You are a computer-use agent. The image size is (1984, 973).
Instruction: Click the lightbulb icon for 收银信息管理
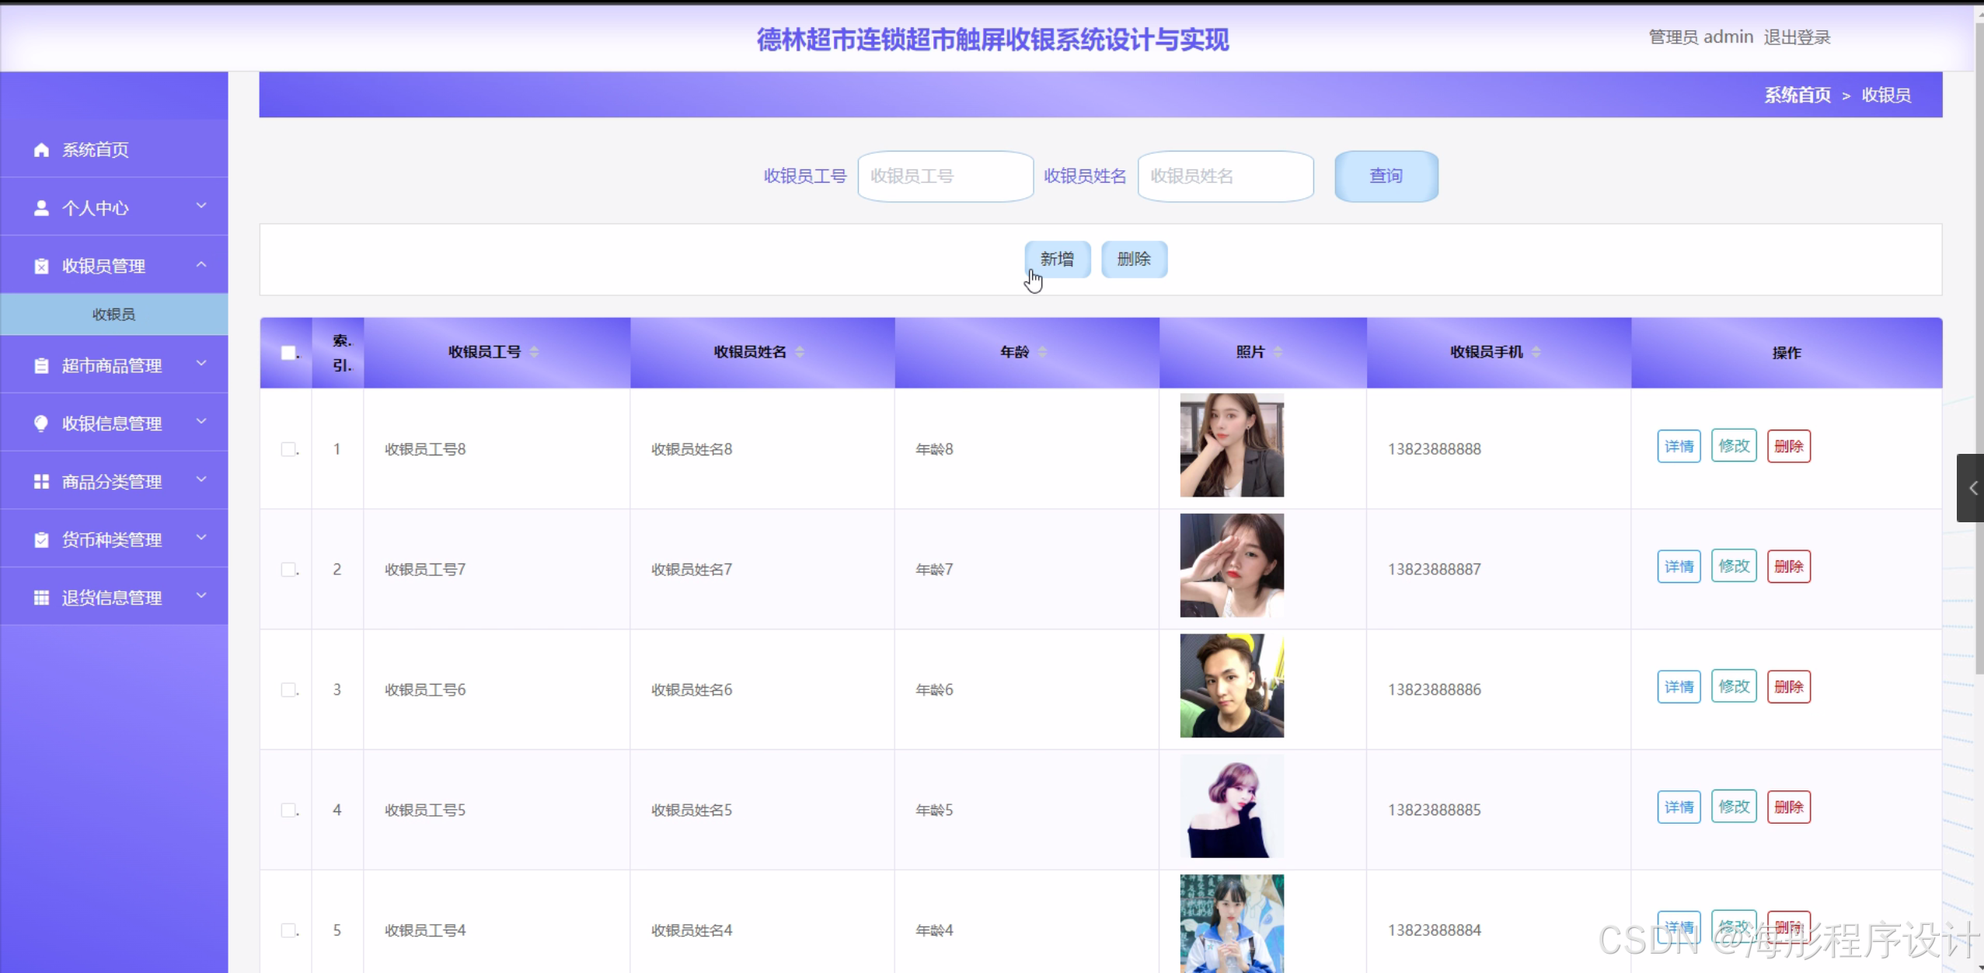(x=41, y=424)
